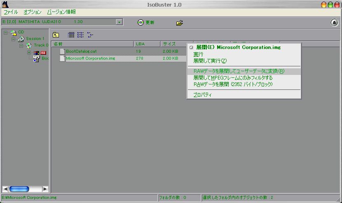The height and width of the screenshot is (203, 342).
Task: Collapse the Session 1 tree node
Action: 13,39
